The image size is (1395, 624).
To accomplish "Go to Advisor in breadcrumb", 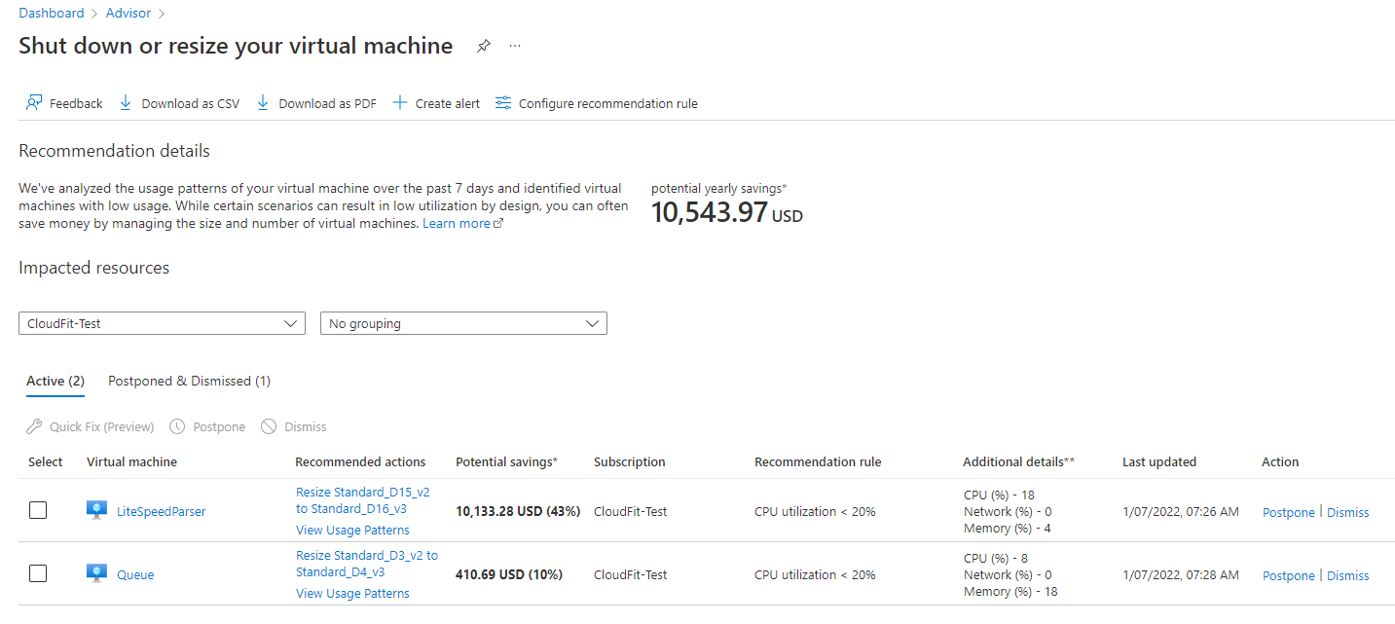I will [128, 14].
